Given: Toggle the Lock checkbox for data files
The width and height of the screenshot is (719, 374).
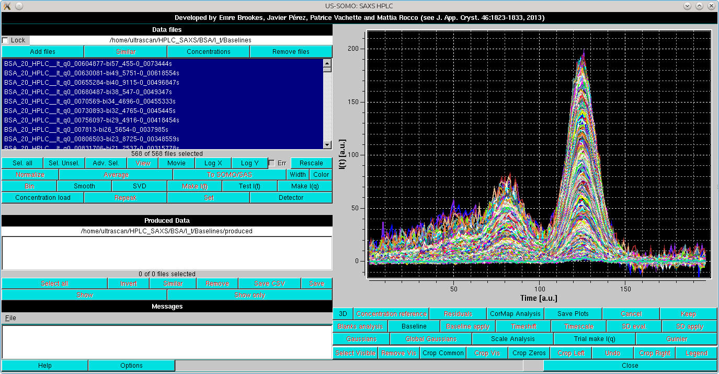Looking at the screenshot, I should [5, 40].
